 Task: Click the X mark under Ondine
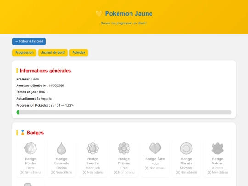point(53,172)
